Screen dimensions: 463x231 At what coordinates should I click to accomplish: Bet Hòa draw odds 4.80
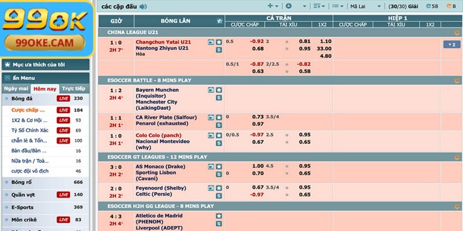pyautogui.click(x=326, y=56)
